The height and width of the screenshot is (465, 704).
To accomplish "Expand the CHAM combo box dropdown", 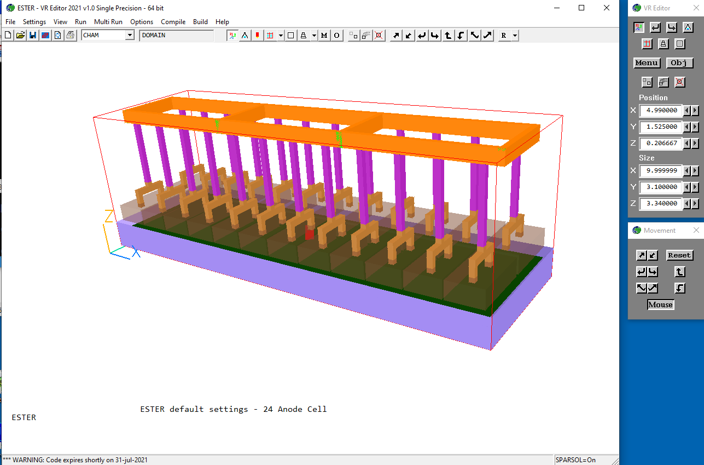I will point(130,36).
